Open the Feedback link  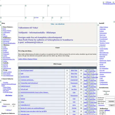point(6,52)
